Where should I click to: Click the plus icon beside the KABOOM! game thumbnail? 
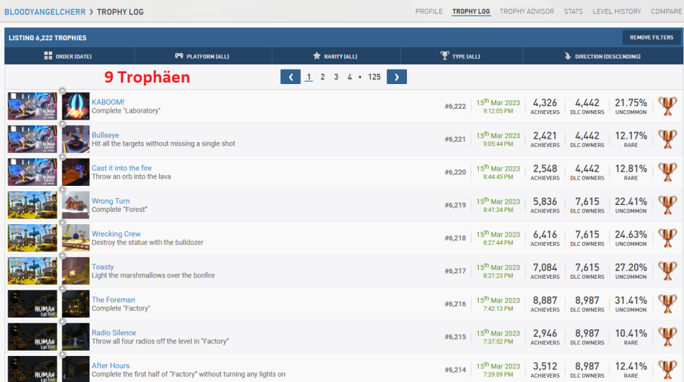pos(62,91)
